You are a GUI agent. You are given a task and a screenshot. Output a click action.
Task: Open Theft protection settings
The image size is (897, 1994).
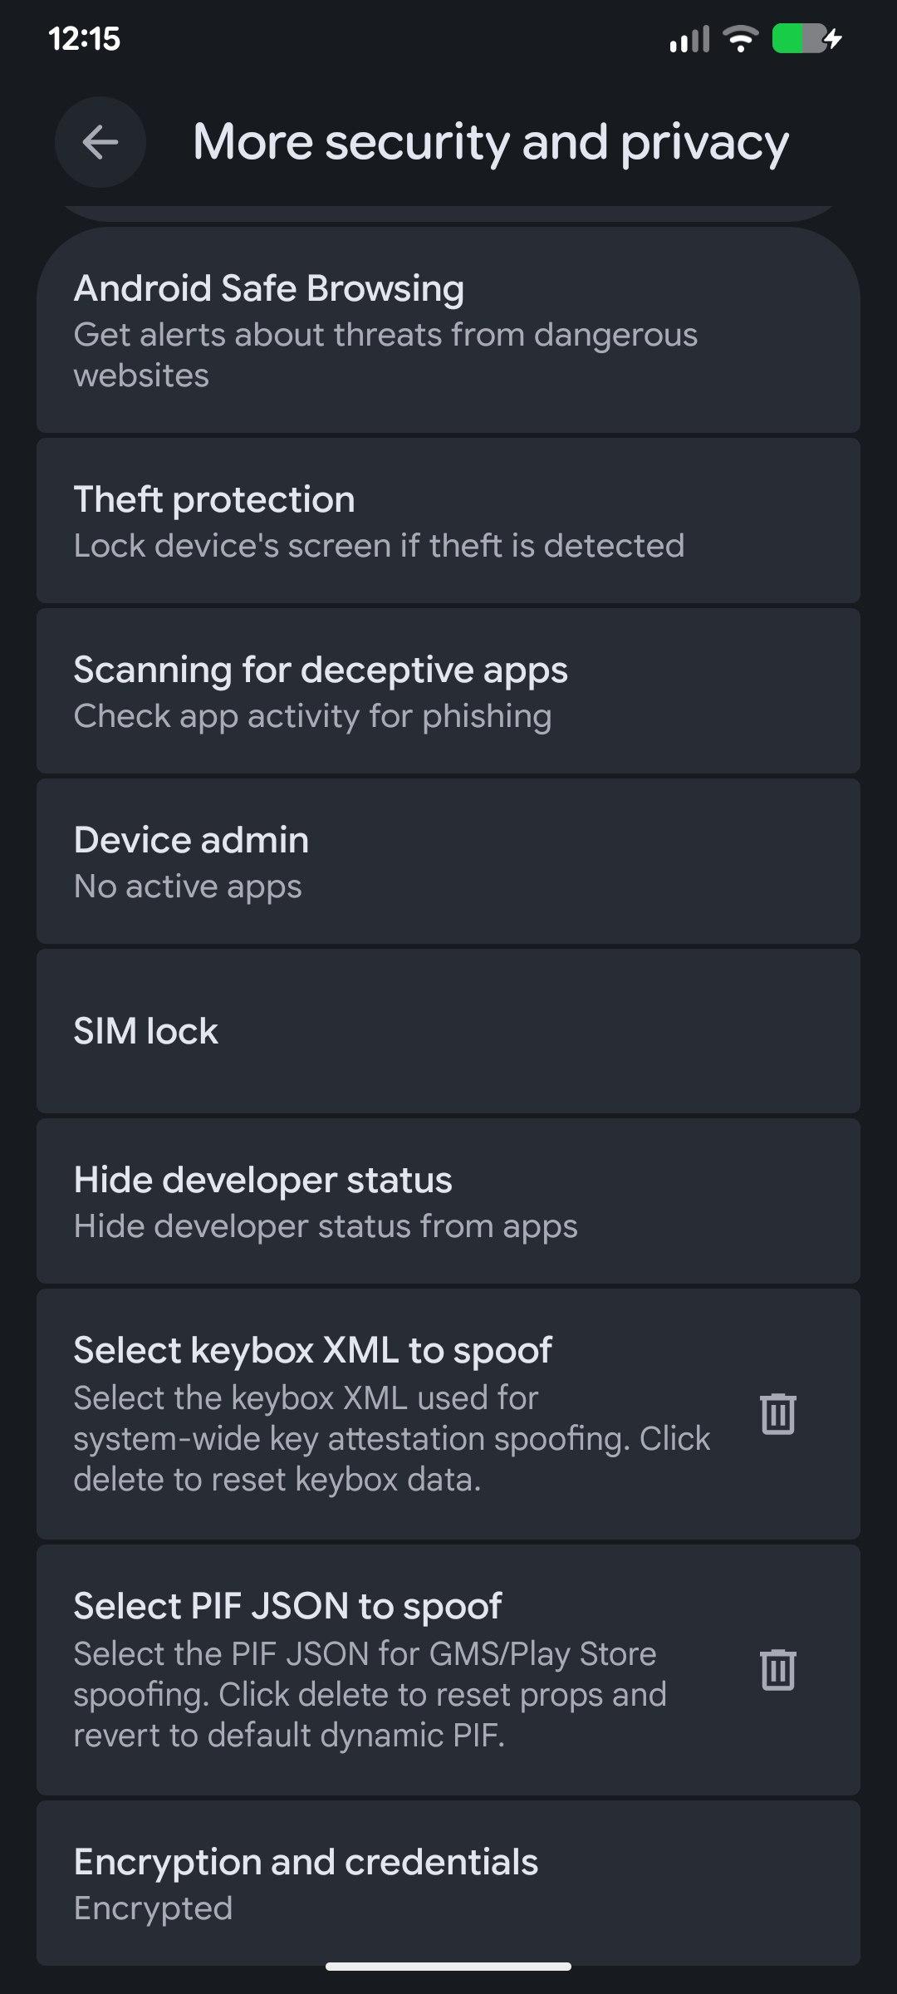(448, 522)
